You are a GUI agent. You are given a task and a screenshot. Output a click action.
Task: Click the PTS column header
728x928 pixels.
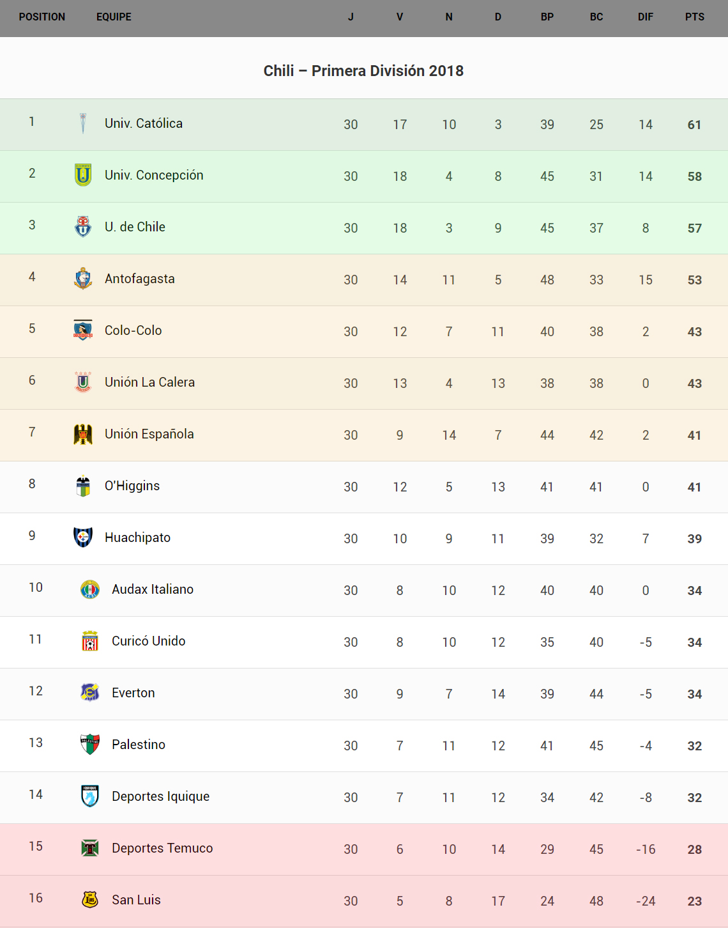pos(695,17)
